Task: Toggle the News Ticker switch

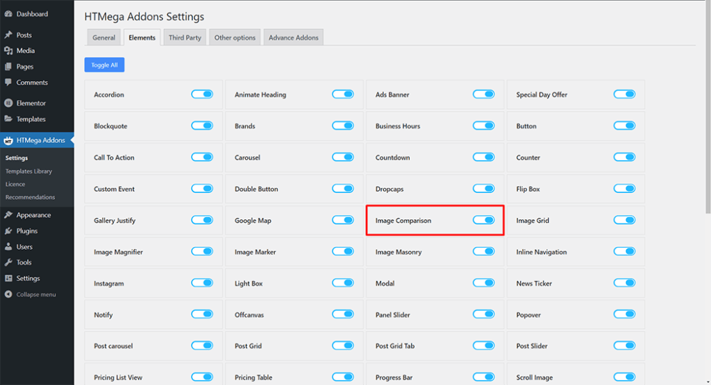Action: pos(624,283)
